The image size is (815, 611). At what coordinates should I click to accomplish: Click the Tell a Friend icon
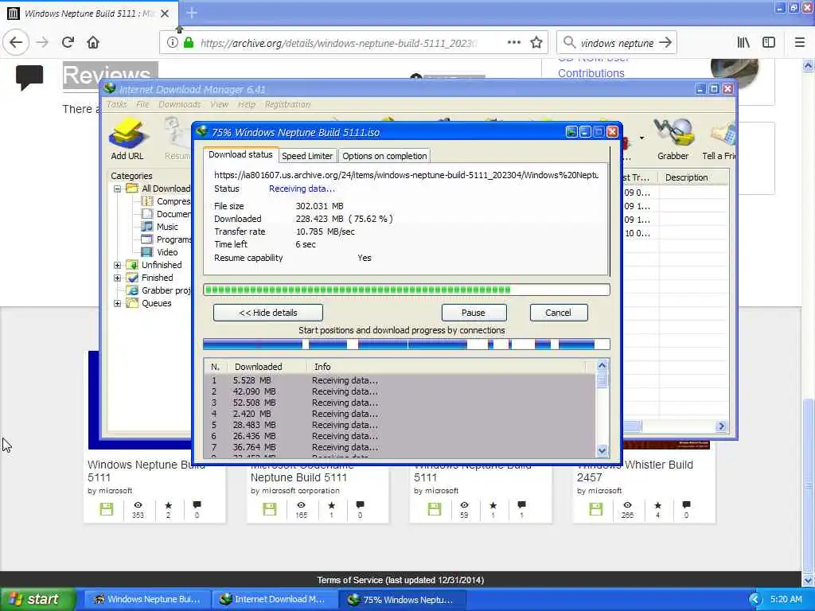719,138
